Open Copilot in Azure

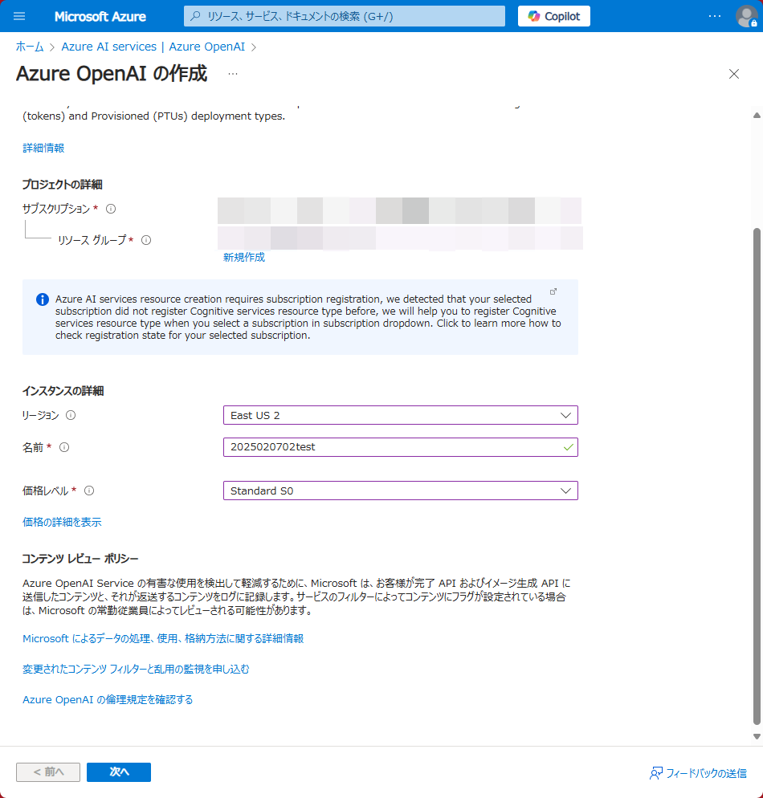[553, 16]
